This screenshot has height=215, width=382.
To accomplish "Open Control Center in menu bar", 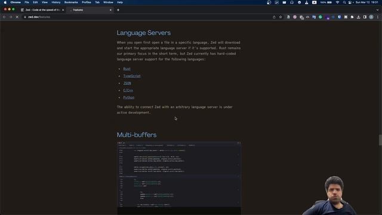I will coord(350,2).
